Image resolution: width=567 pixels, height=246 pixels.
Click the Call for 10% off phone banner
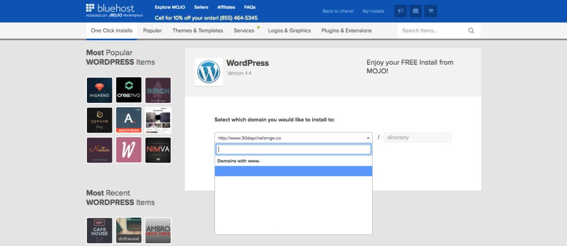click(x=206, y=18)
